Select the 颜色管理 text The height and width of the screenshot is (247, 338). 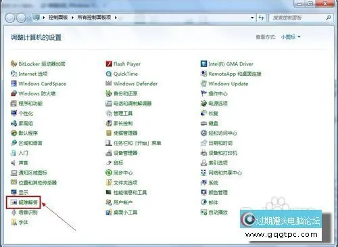(218, 192)
